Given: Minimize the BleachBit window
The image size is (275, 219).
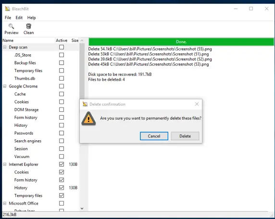Looking at the screenshot, I should click(236, 9).
